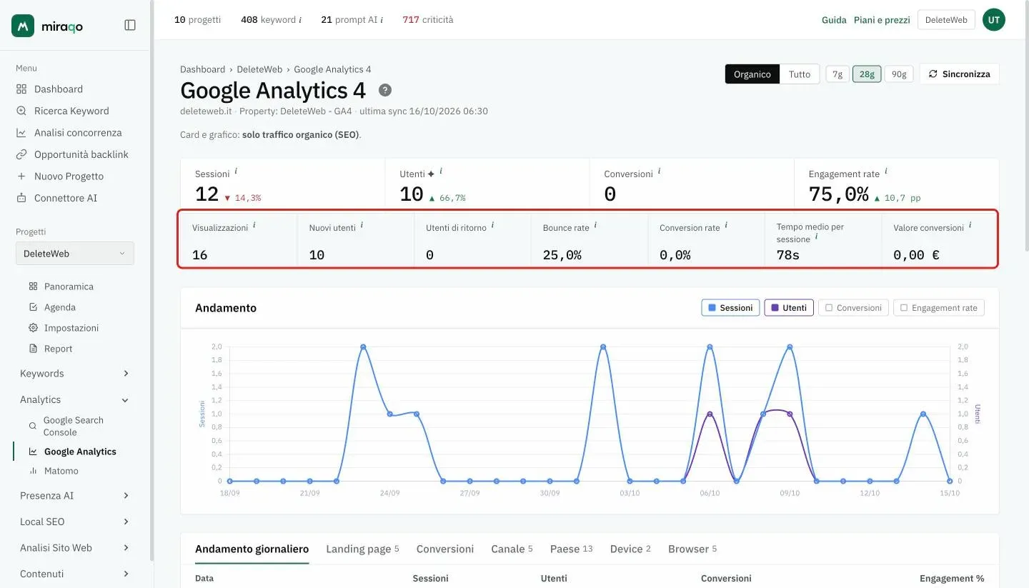1029x588 pixels.
Task: Click the Connettore AI robot icon
Action: [21, 198]
